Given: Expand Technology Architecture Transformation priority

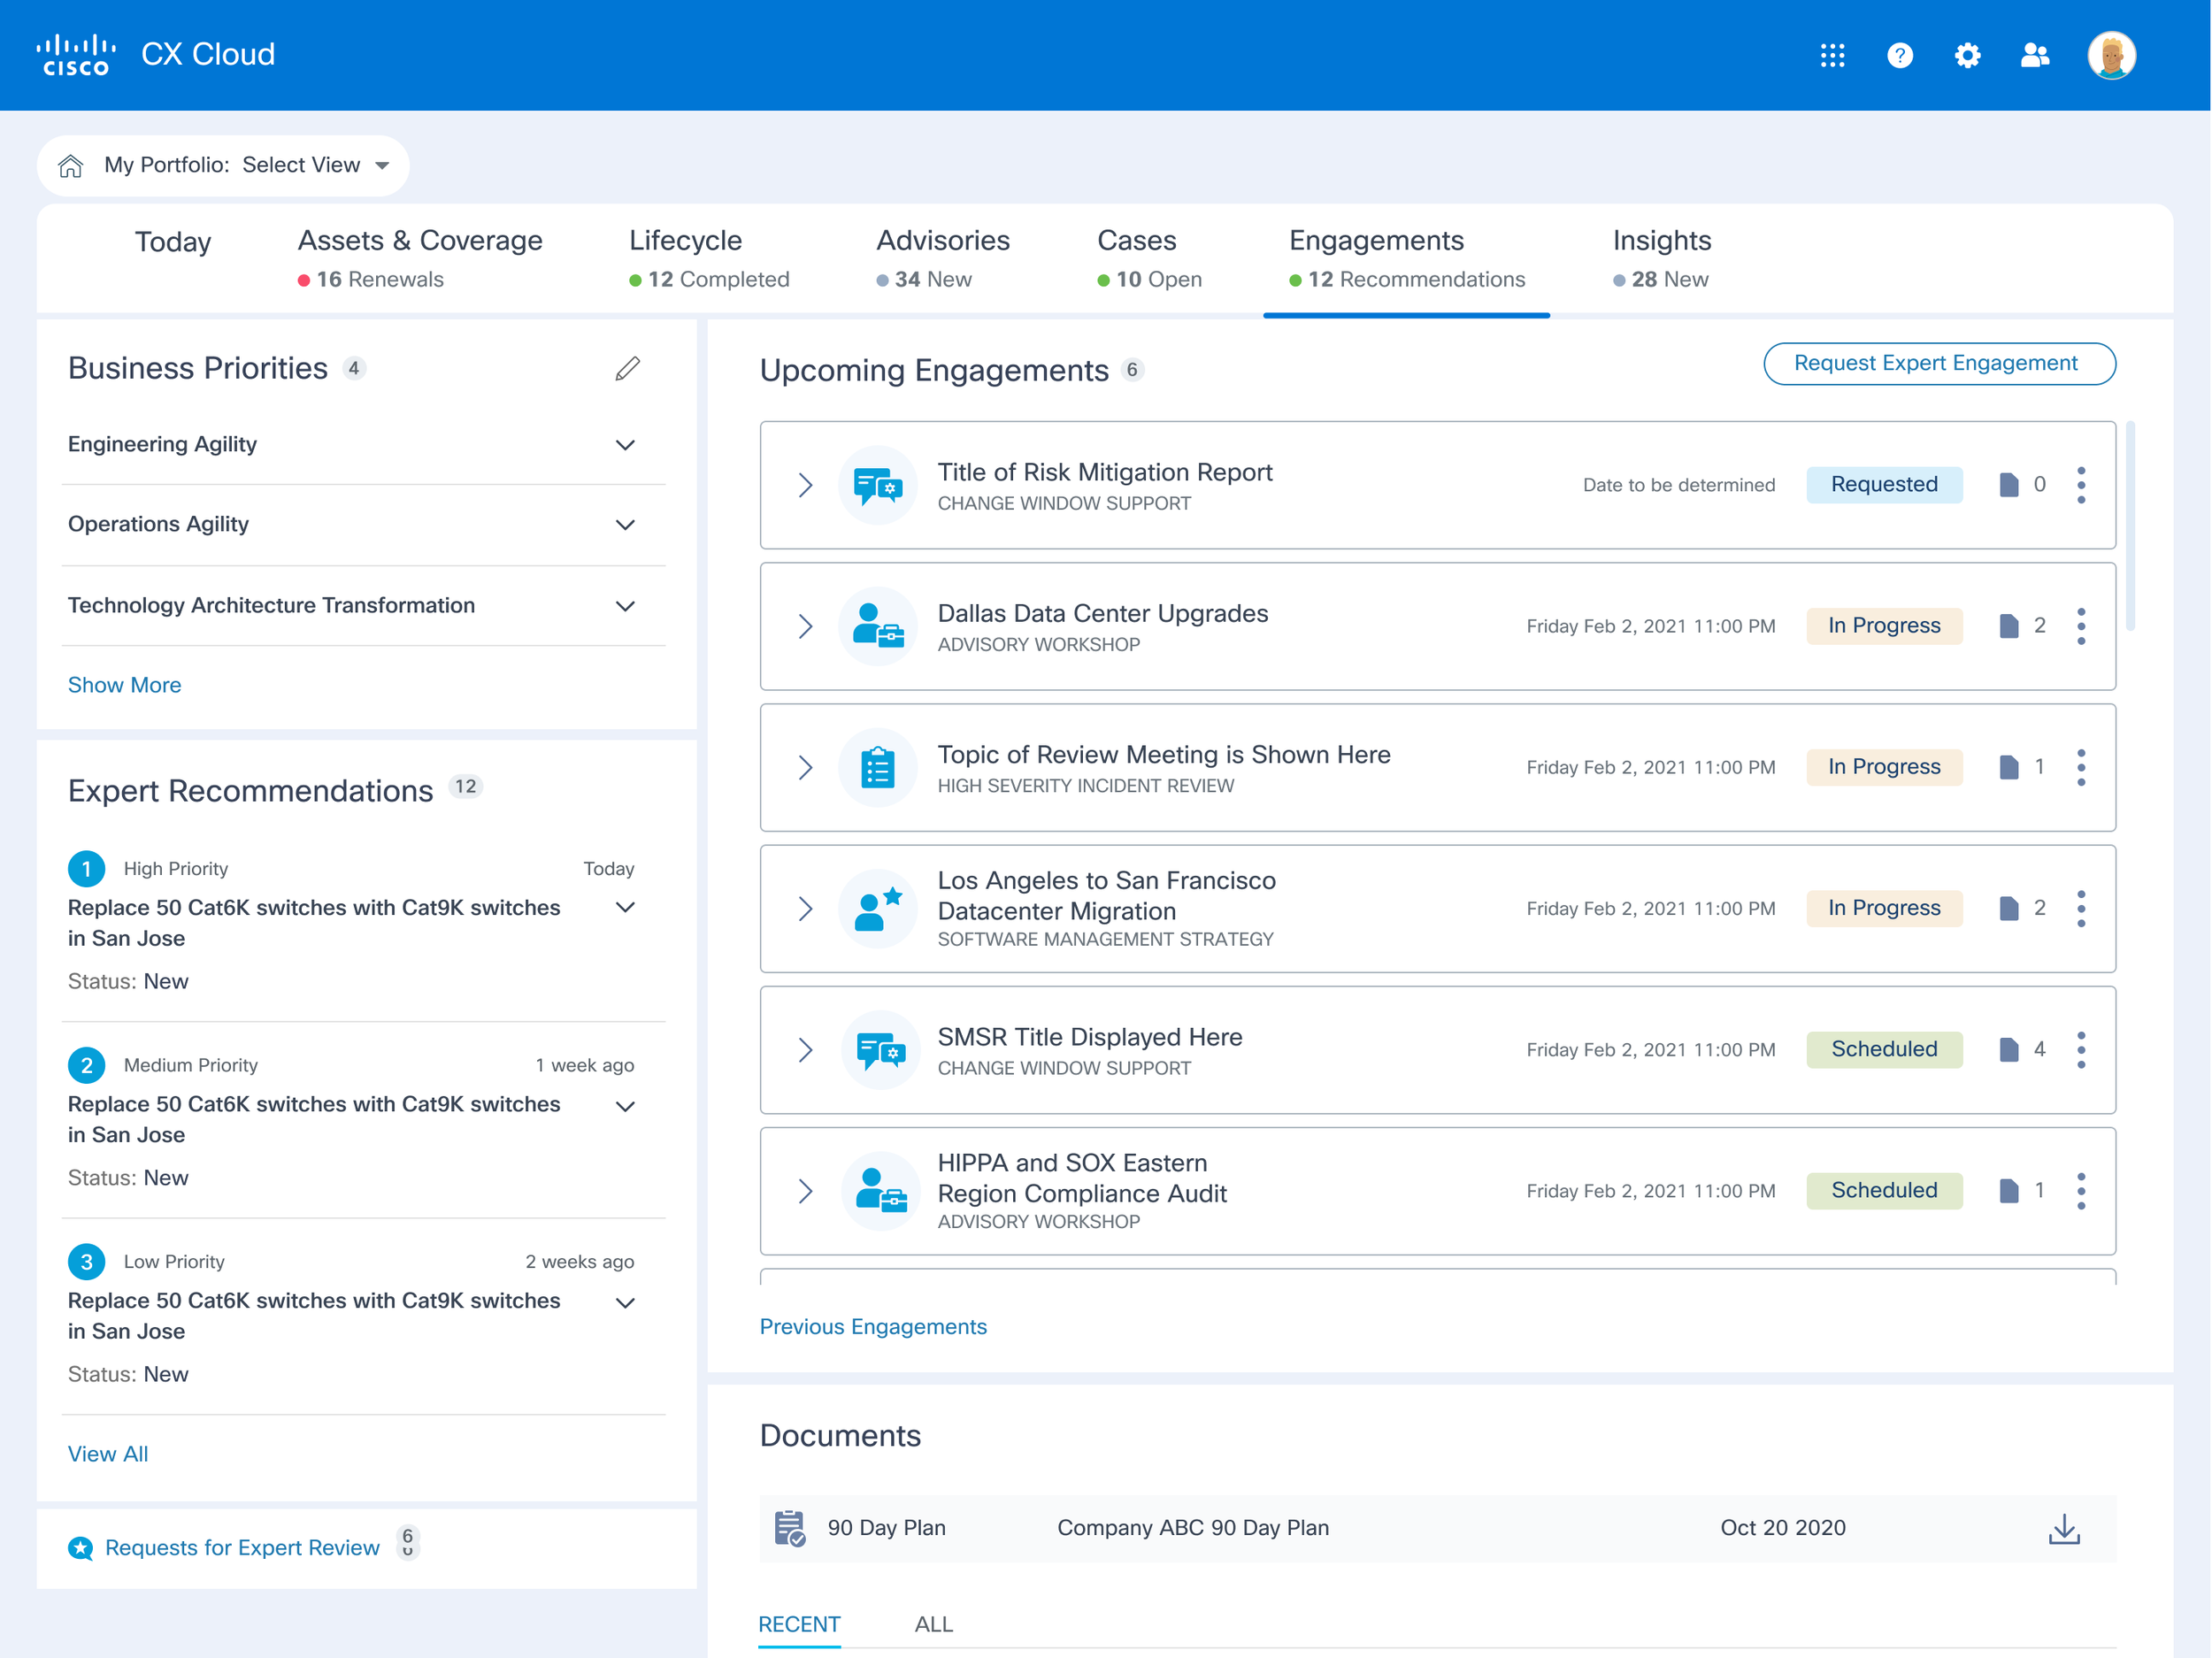Looking at the screenshot, I should (x=625, y=606).
